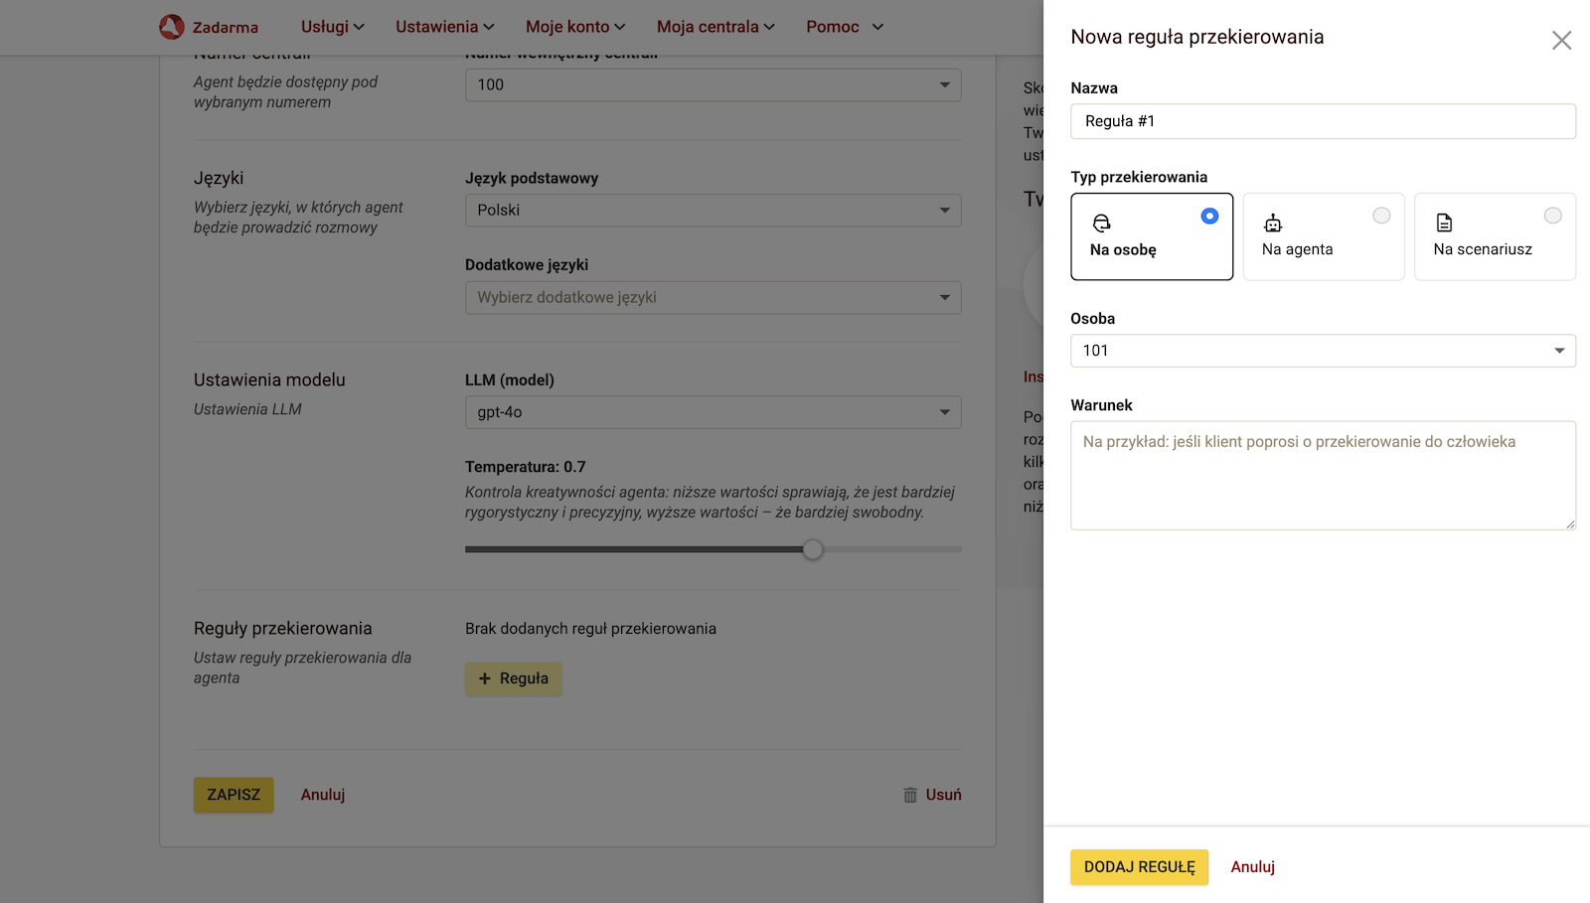Viewport: 1590px width, 903px height.
Task: Open the Dodatkowe języki dropdown
Action: [x=713, y=298]
